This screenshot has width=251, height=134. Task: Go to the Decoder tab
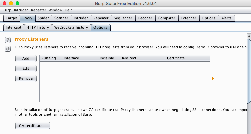tap(145, 18)
